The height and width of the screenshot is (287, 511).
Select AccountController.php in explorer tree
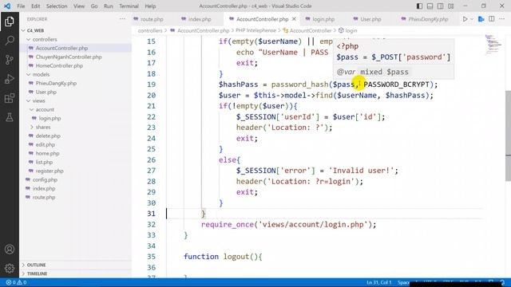61,48
